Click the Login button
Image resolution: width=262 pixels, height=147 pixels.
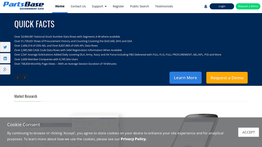point(222,6)
